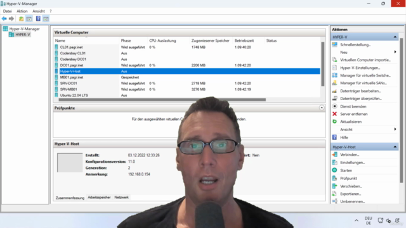
Task: Collapse the Hyper-V-Host actions section
Action: 395,147
